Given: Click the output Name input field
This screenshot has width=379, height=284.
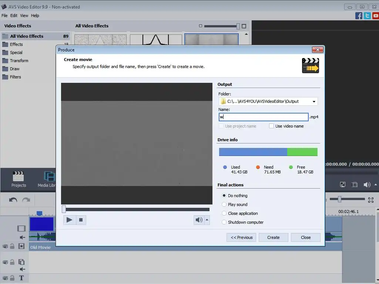Looking at the screenshot, I should [264, 117].
